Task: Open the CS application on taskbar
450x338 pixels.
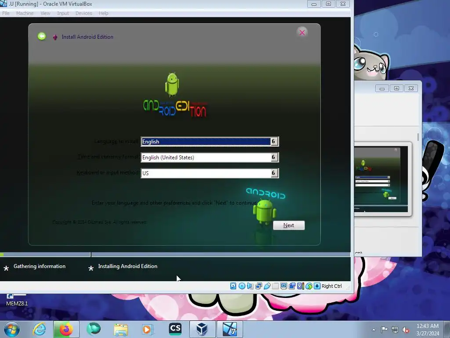Action: coord(175,329)
